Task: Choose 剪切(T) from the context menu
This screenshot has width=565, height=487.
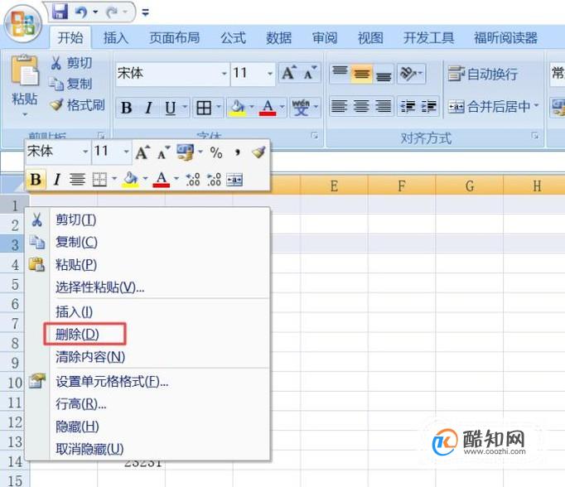Action: (x=147, y=219)
